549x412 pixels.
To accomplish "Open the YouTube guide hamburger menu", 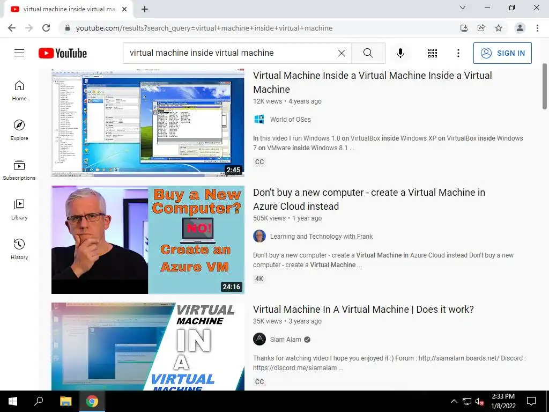I will point(19,53).
